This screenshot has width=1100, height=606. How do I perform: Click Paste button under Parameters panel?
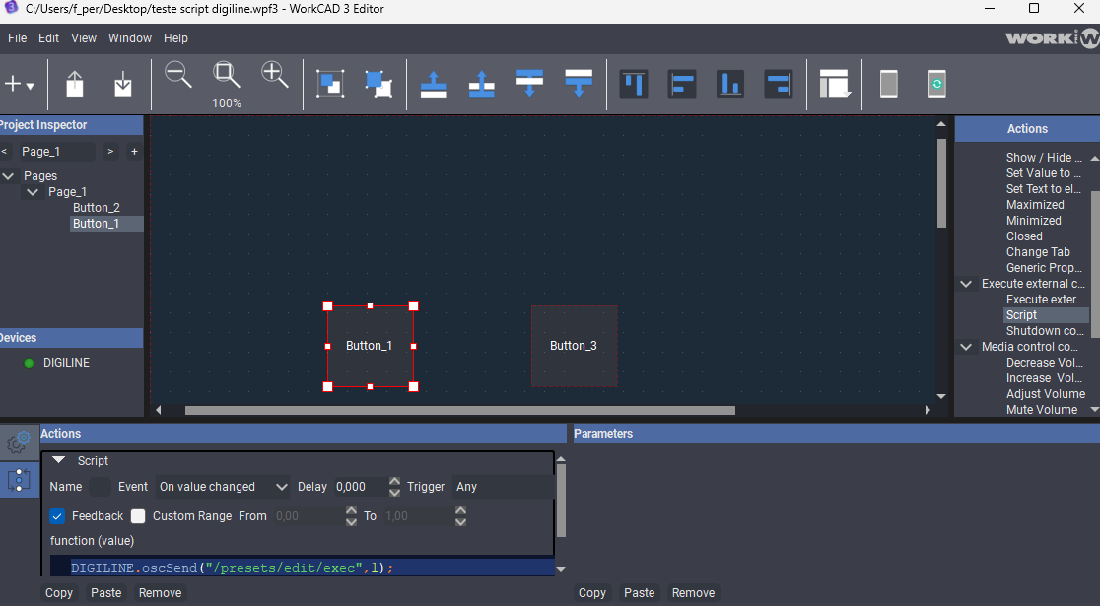click(x=639, y=592)
